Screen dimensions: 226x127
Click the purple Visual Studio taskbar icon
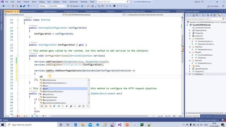[x=120, y=125]
